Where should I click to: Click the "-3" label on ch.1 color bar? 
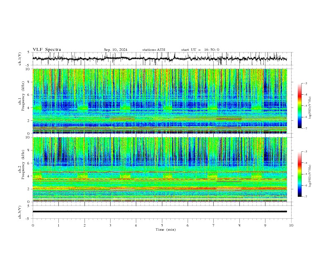coord(306,83)
